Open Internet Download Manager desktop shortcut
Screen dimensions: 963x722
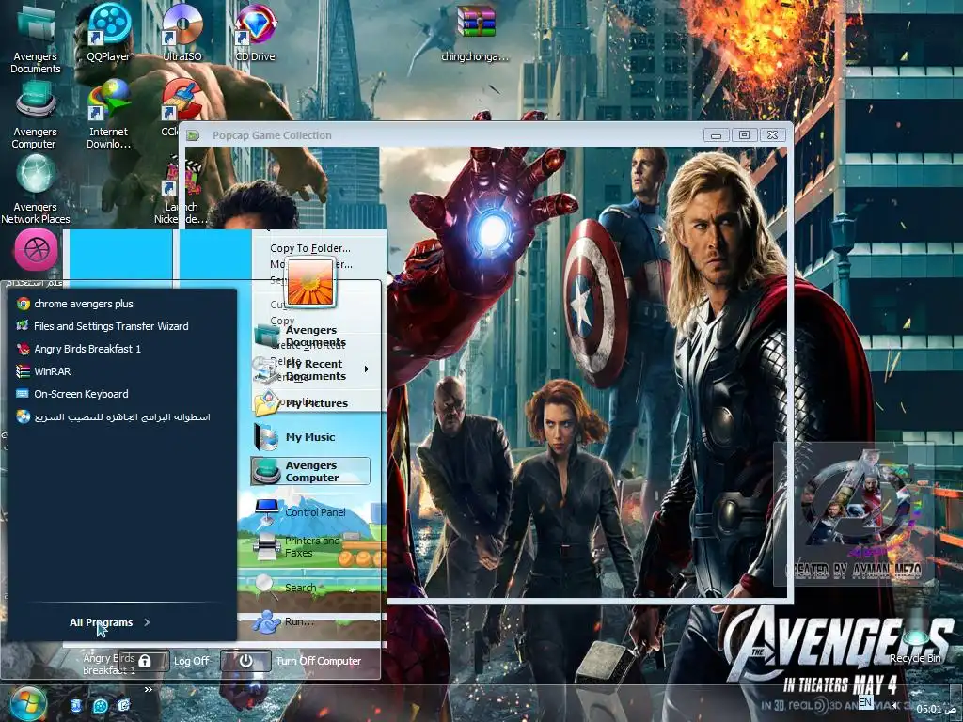pyautogui.click(x=109, y=116)
